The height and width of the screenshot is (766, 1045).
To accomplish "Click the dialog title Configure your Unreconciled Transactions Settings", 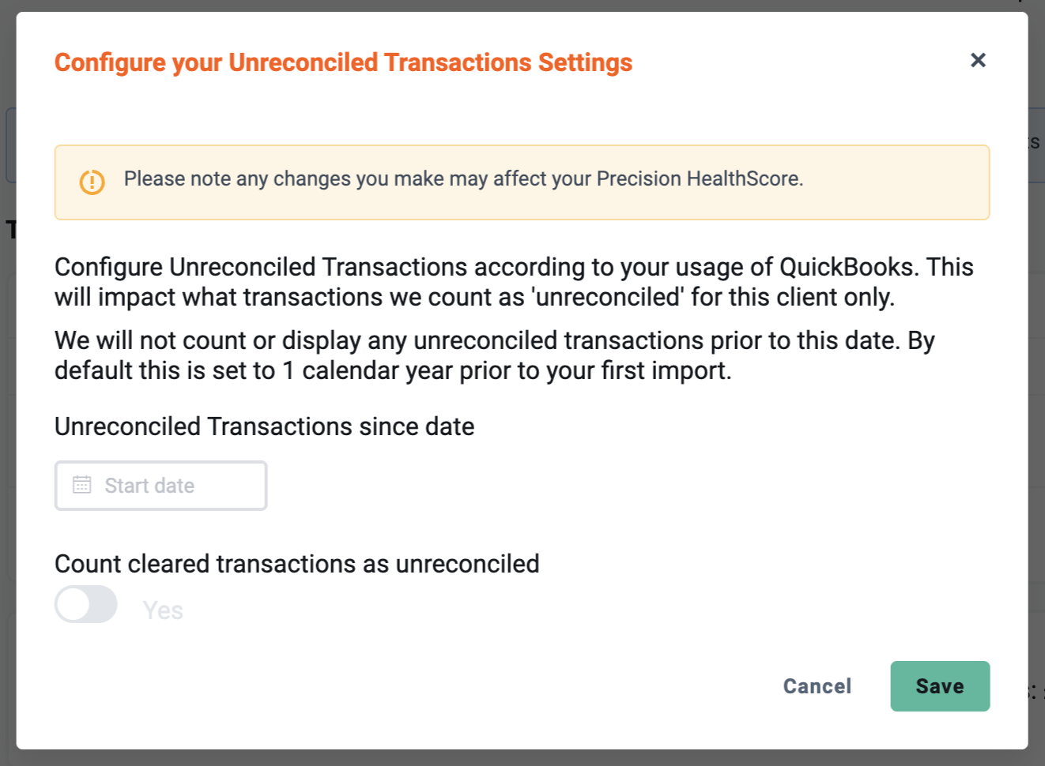I will pos(343,62).
